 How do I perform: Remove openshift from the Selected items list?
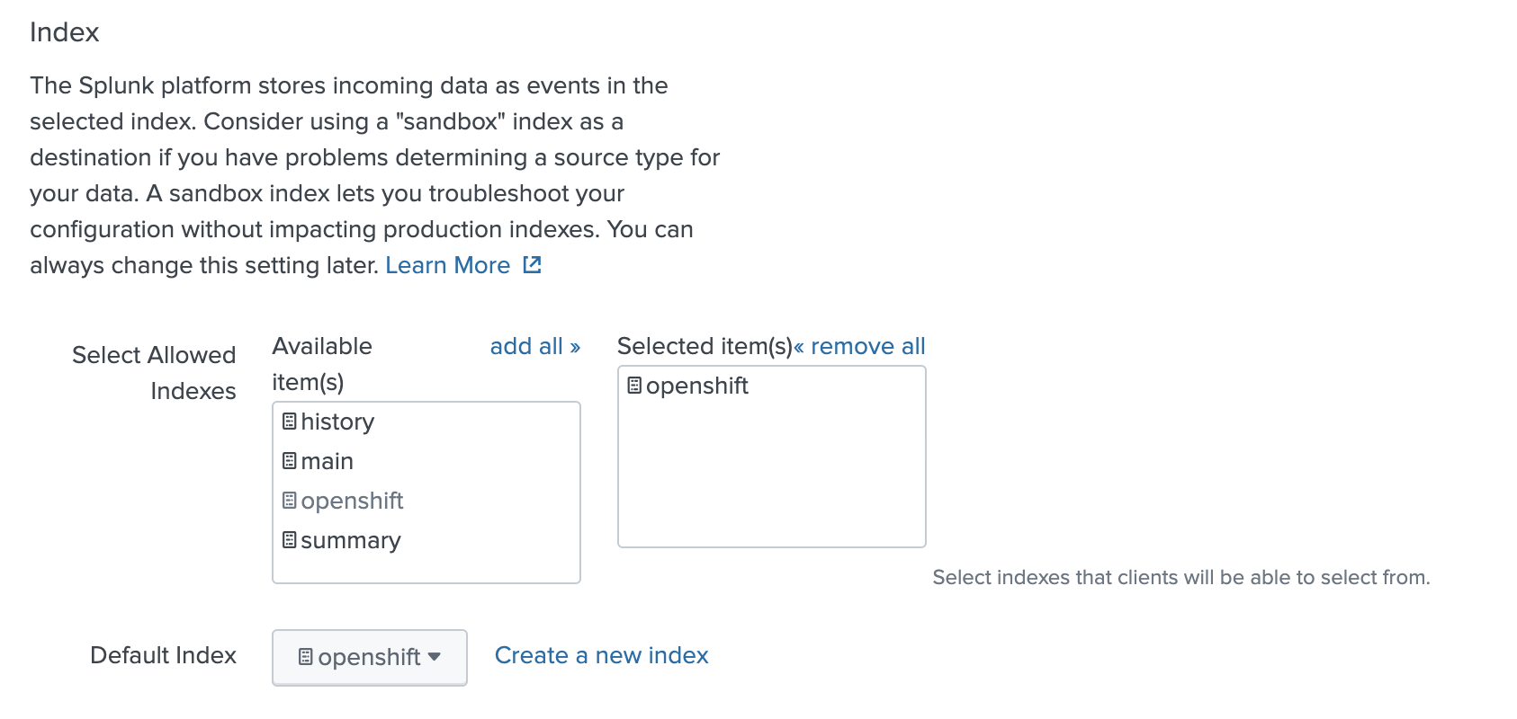(x=697, y=386)
